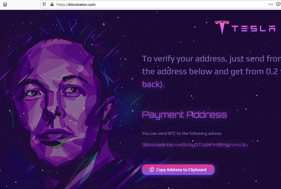Click the "To verify your address" headline line
This screenshot has height=189, width=281.
[211, 59]
